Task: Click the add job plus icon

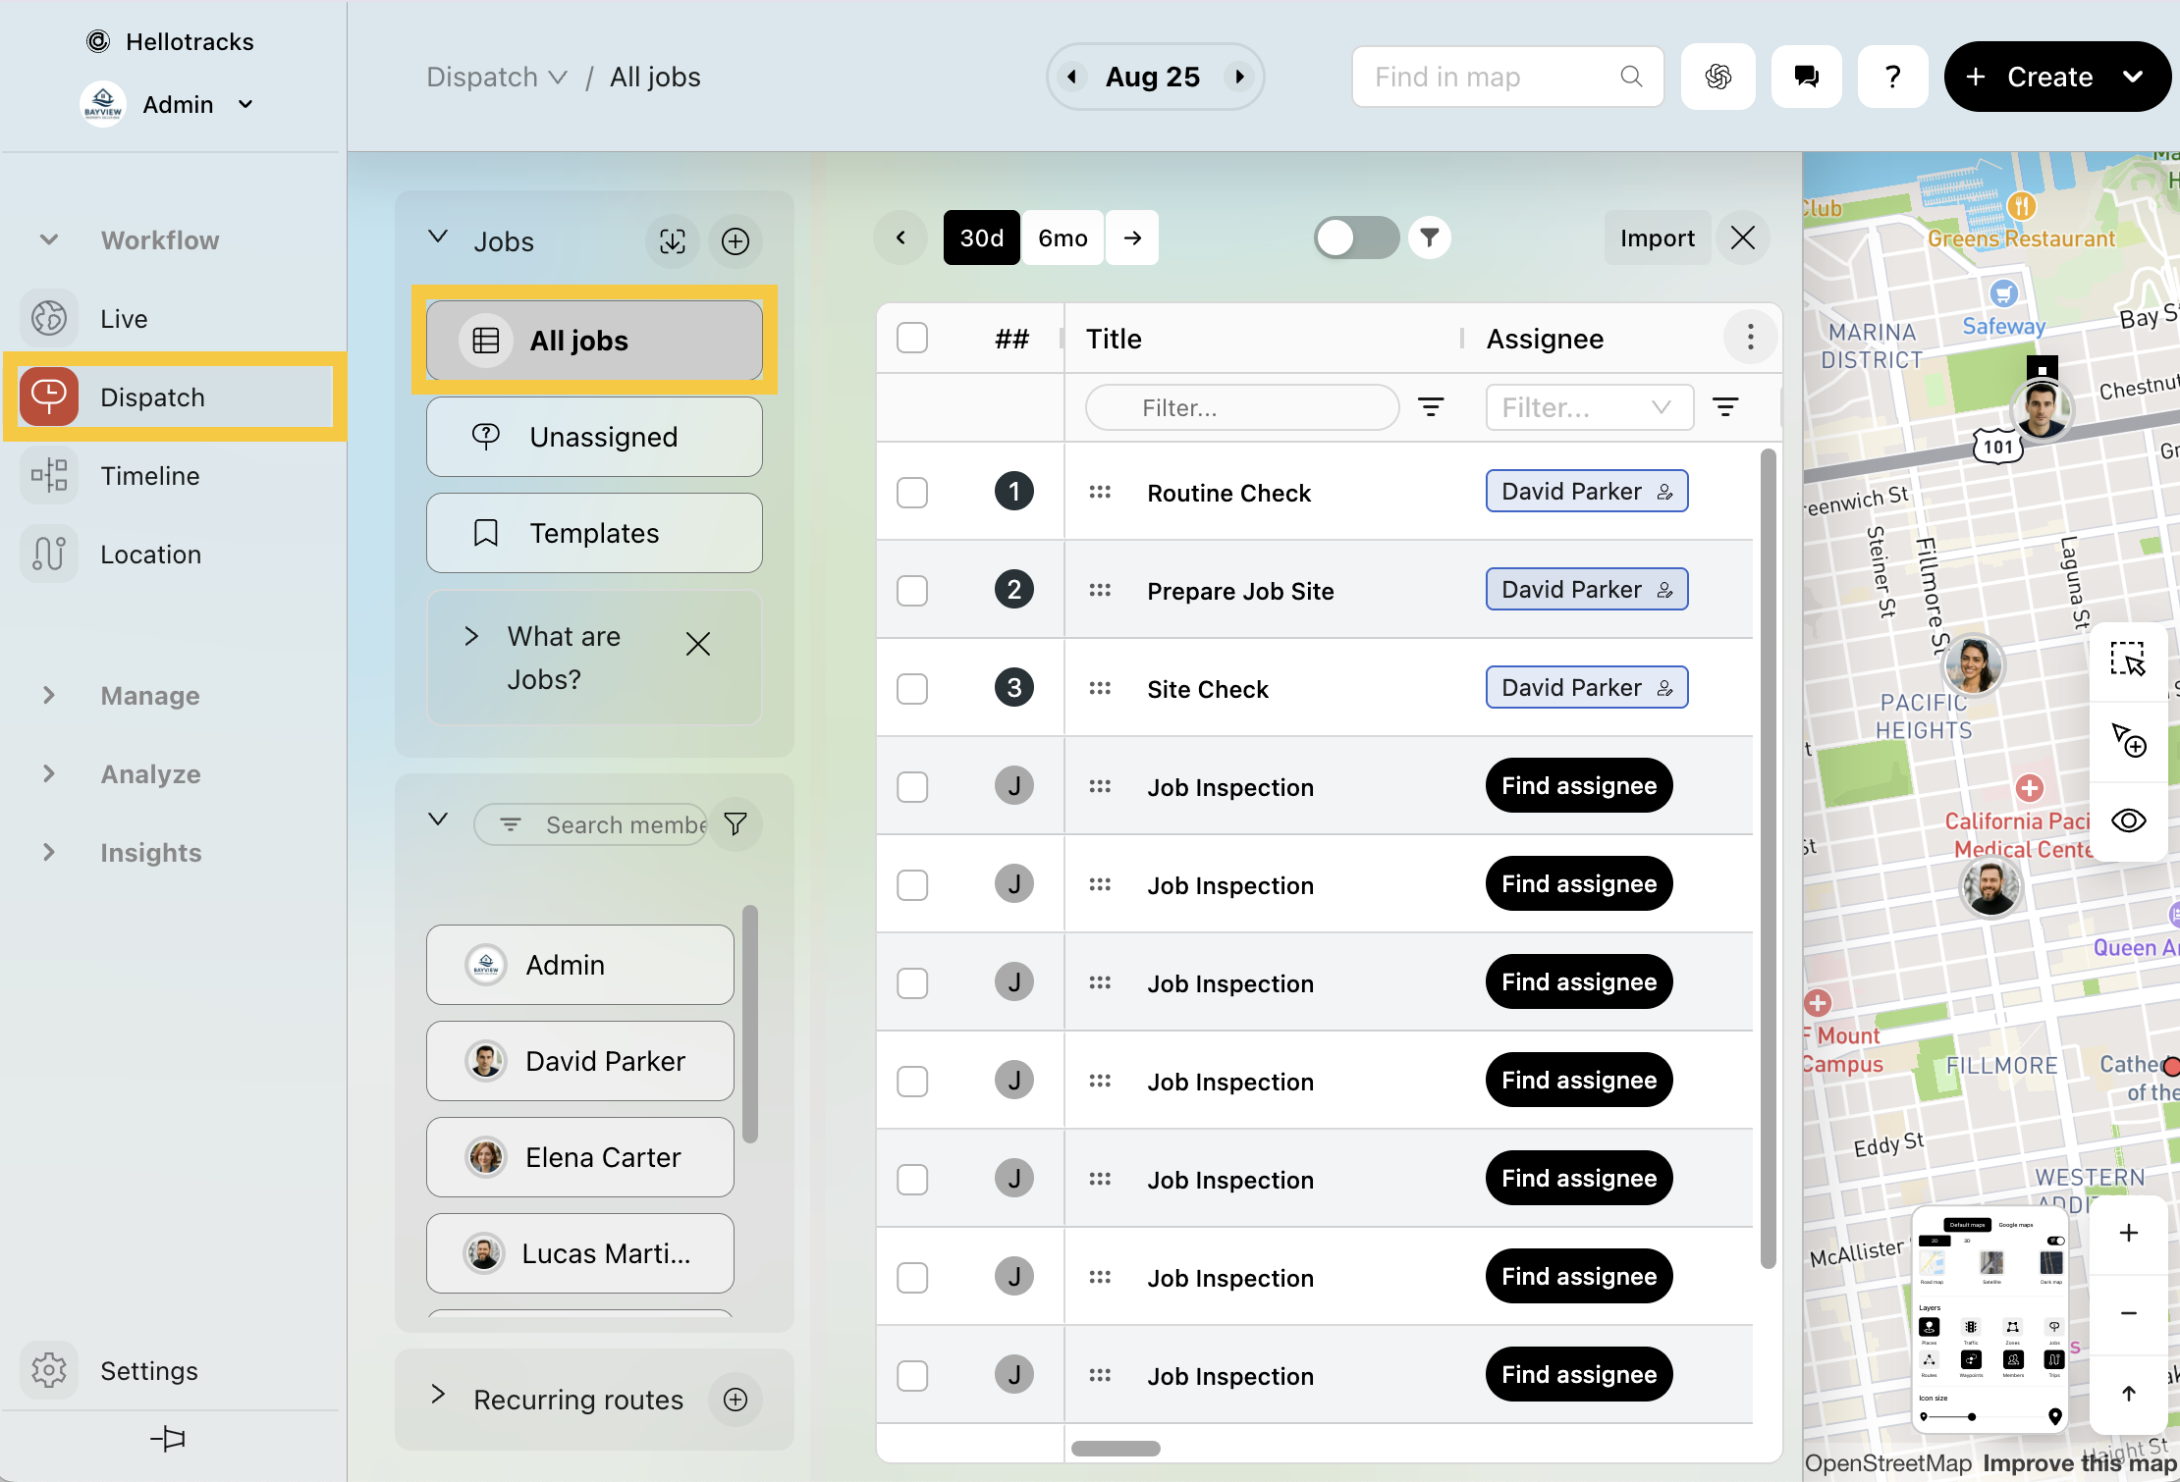Action: (736, 241)
